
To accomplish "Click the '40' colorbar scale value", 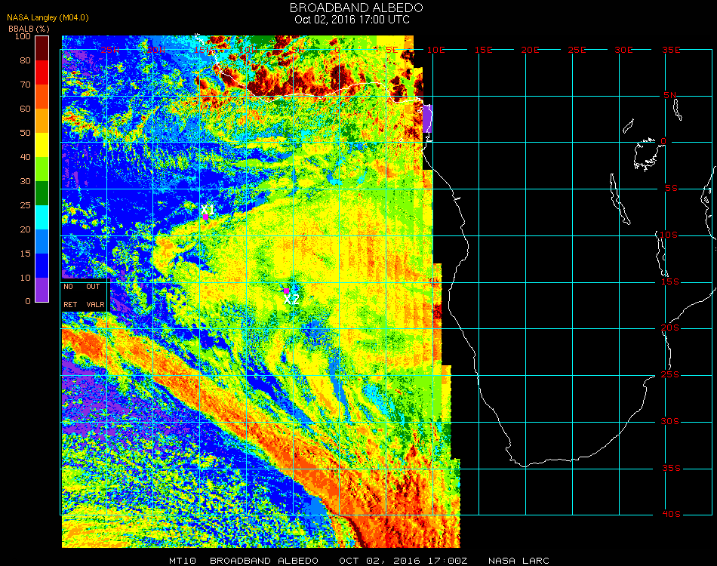I will [25, 157].
